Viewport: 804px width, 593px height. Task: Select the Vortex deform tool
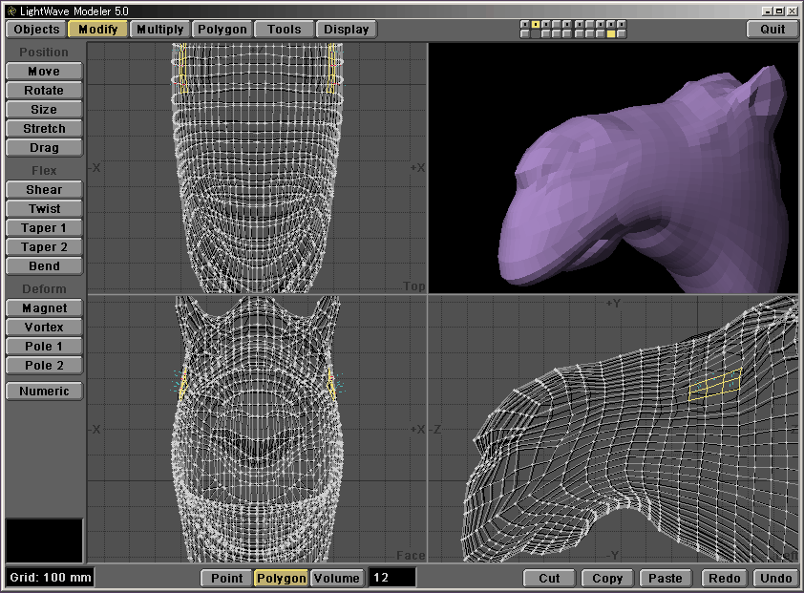44,328
